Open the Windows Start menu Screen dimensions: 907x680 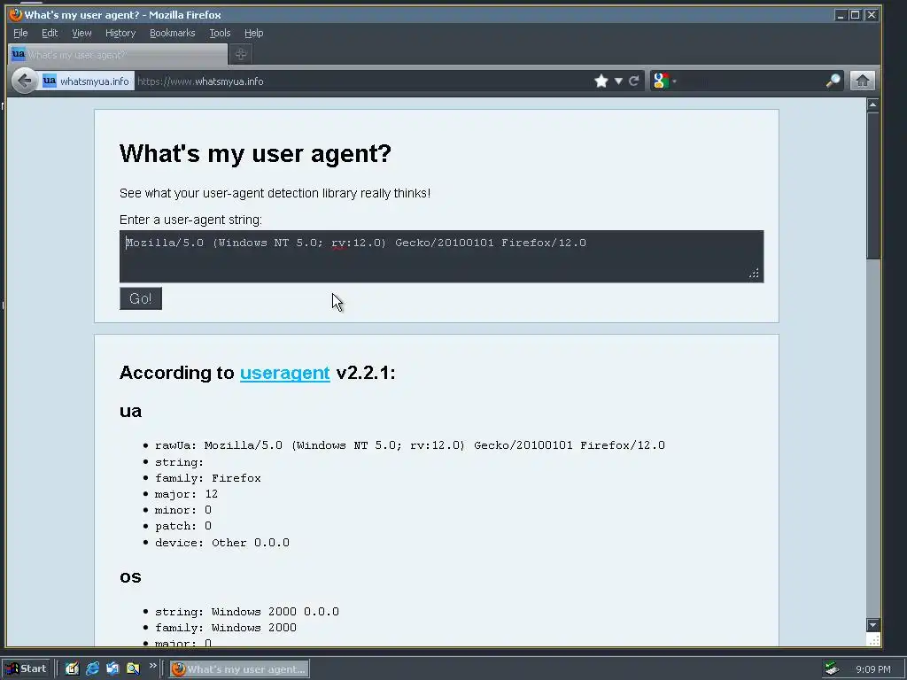pos(27,668)
